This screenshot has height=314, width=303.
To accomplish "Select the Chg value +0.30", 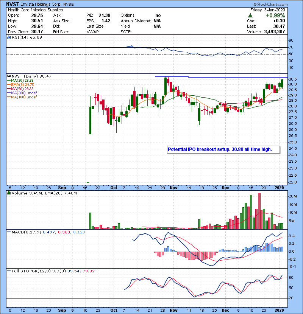I will point(279,21).
